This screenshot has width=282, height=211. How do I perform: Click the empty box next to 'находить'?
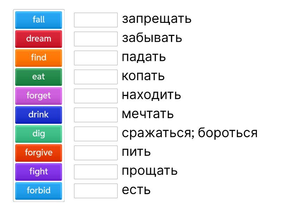(96, 96)
